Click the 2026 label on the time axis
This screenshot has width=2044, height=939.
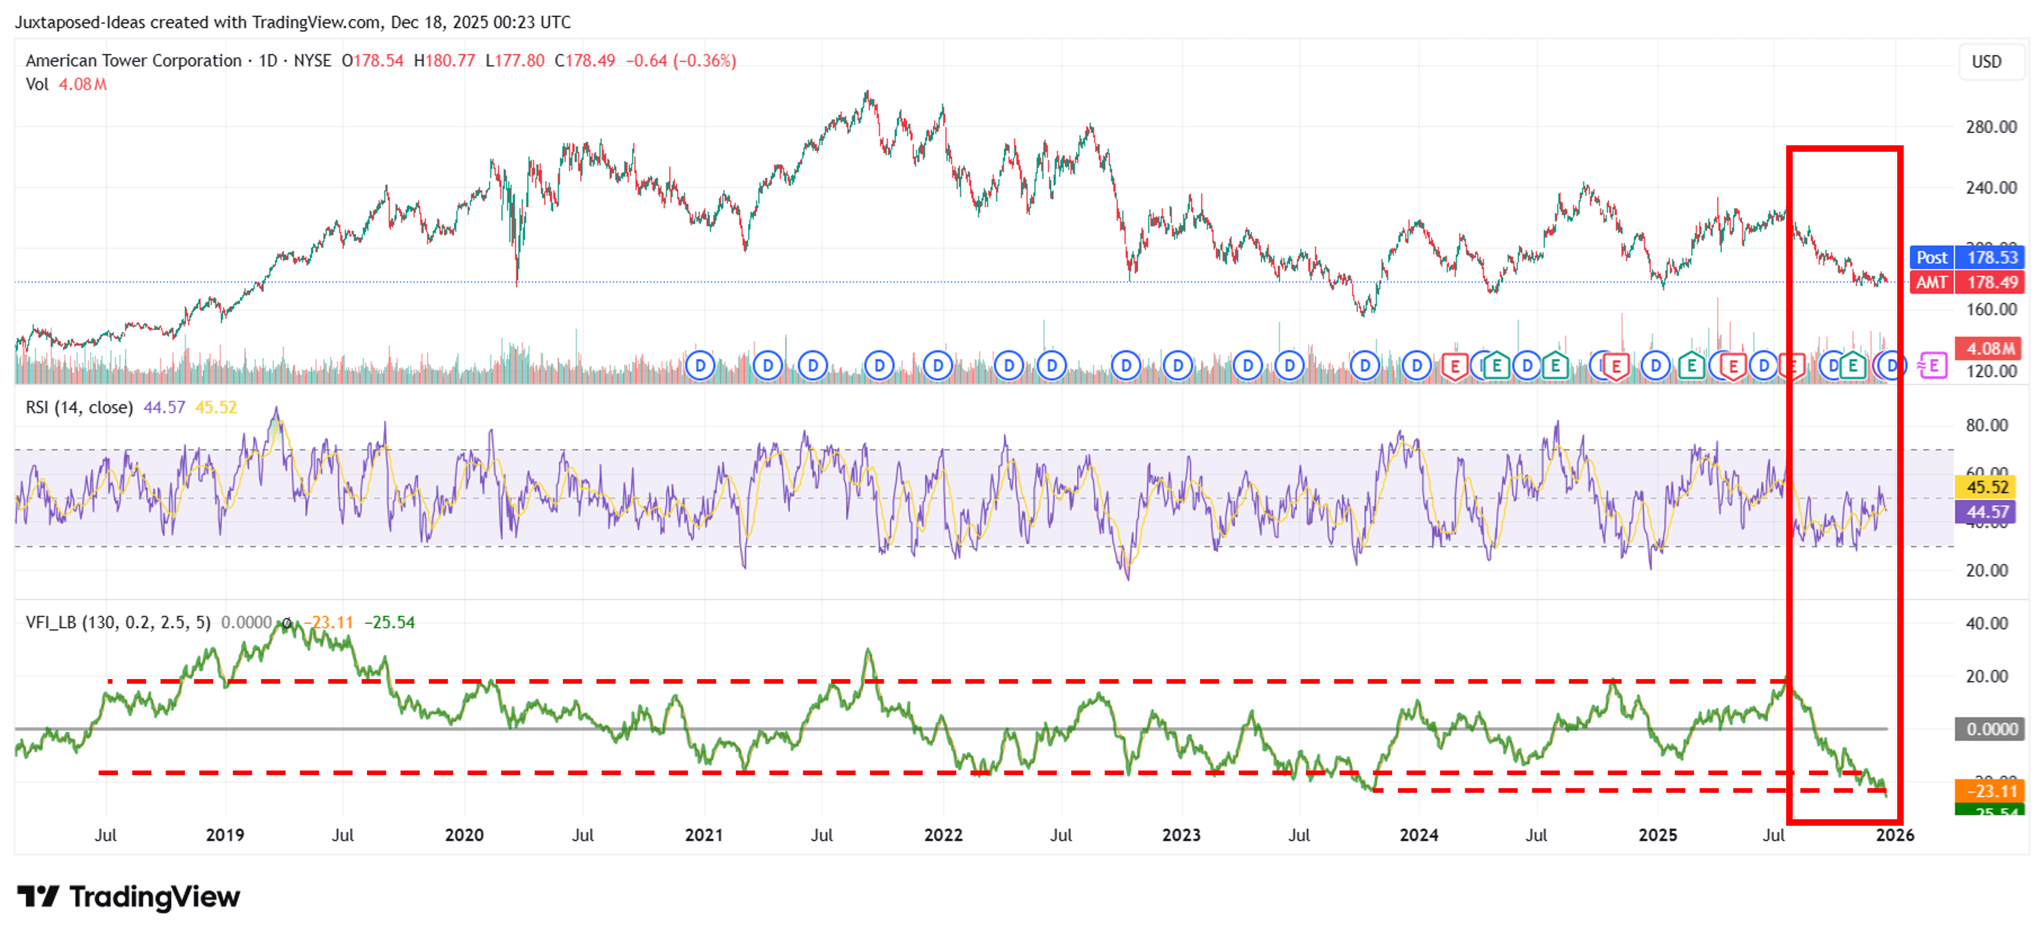(x=1896, y=835)
